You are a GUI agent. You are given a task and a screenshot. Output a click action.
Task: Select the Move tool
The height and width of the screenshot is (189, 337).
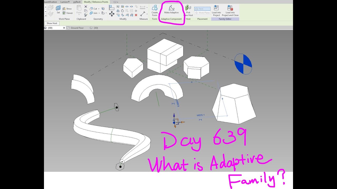(x=112, y=14)
